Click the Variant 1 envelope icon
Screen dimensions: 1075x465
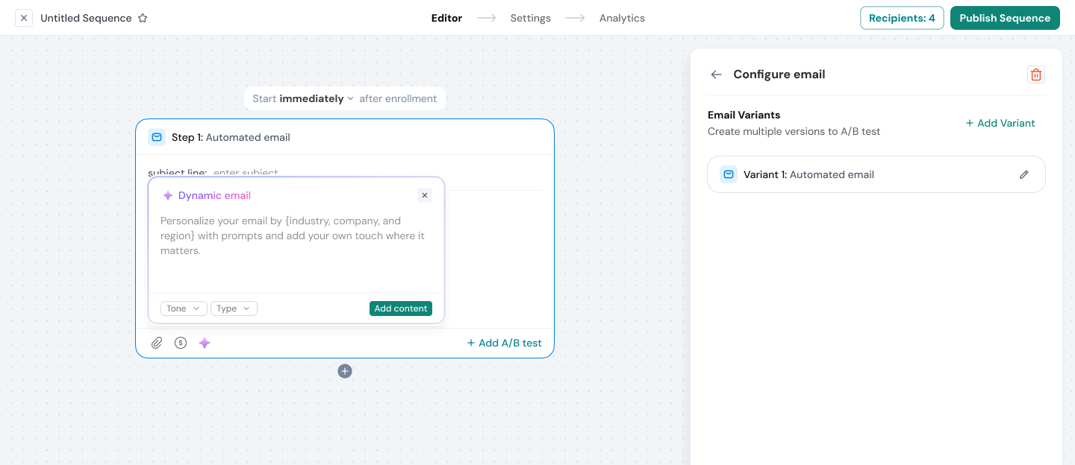coord(728,174)
